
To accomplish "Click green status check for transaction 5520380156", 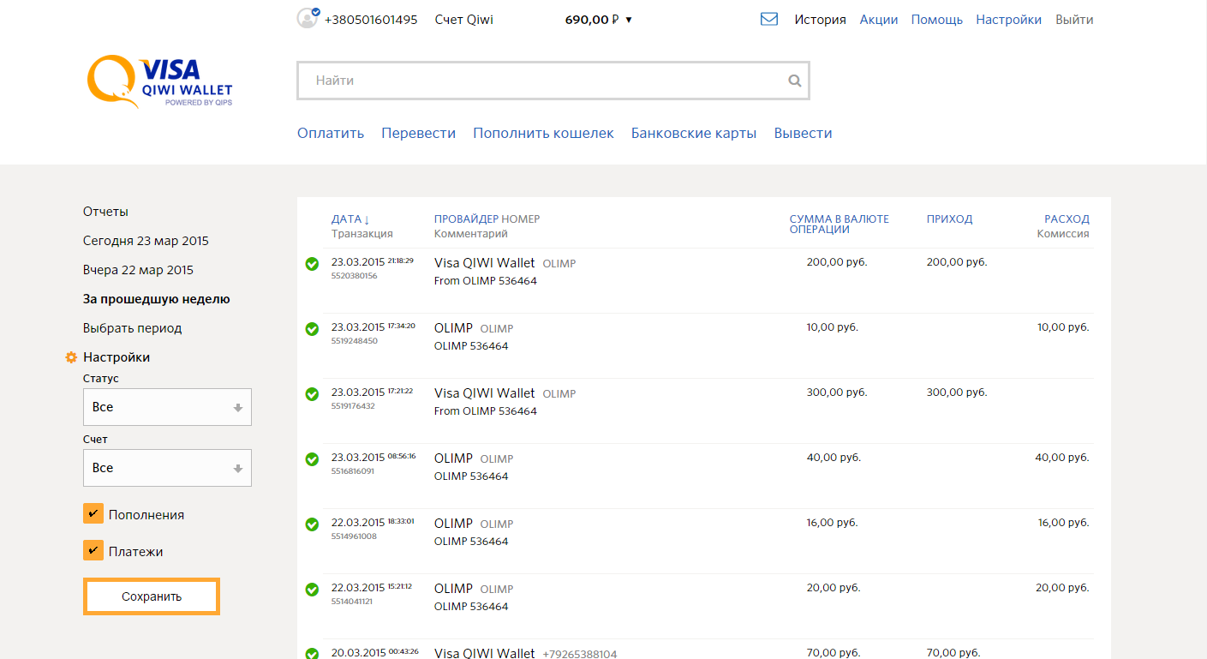I will [x=312, y=264].
